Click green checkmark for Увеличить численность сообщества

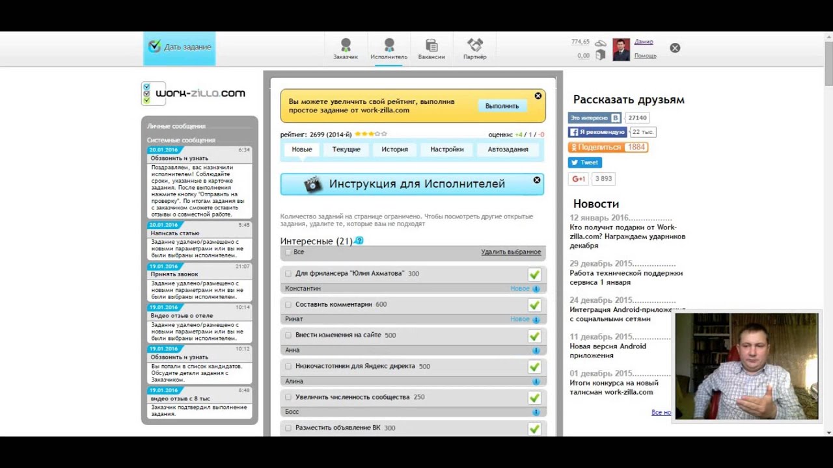[x=534, y=398]
